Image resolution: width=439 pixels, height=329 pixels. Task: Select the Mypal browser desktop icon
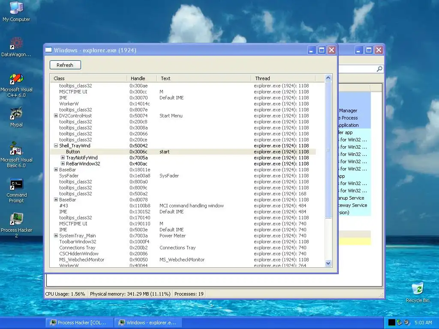coord(16,117)
